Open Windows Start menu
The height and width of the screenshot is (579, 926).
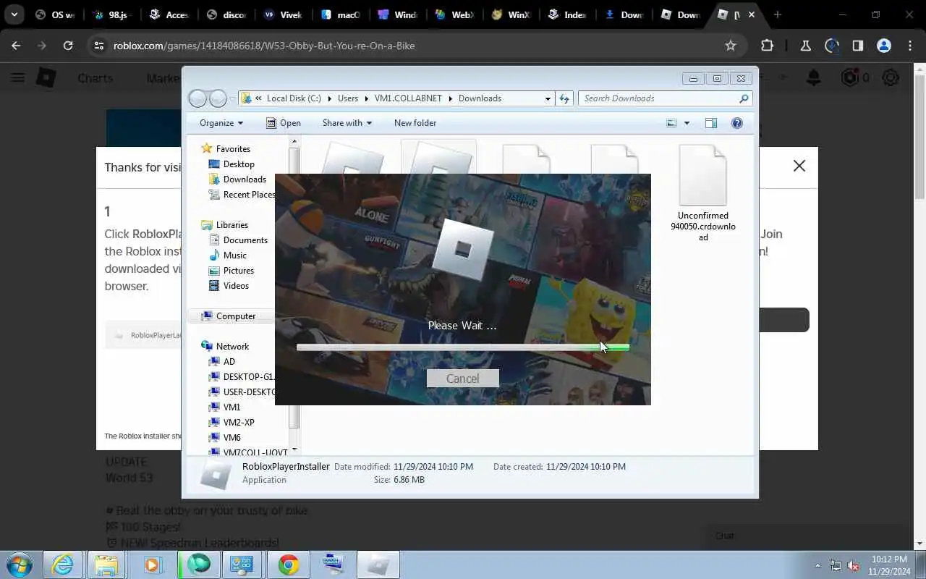[20, 565]
